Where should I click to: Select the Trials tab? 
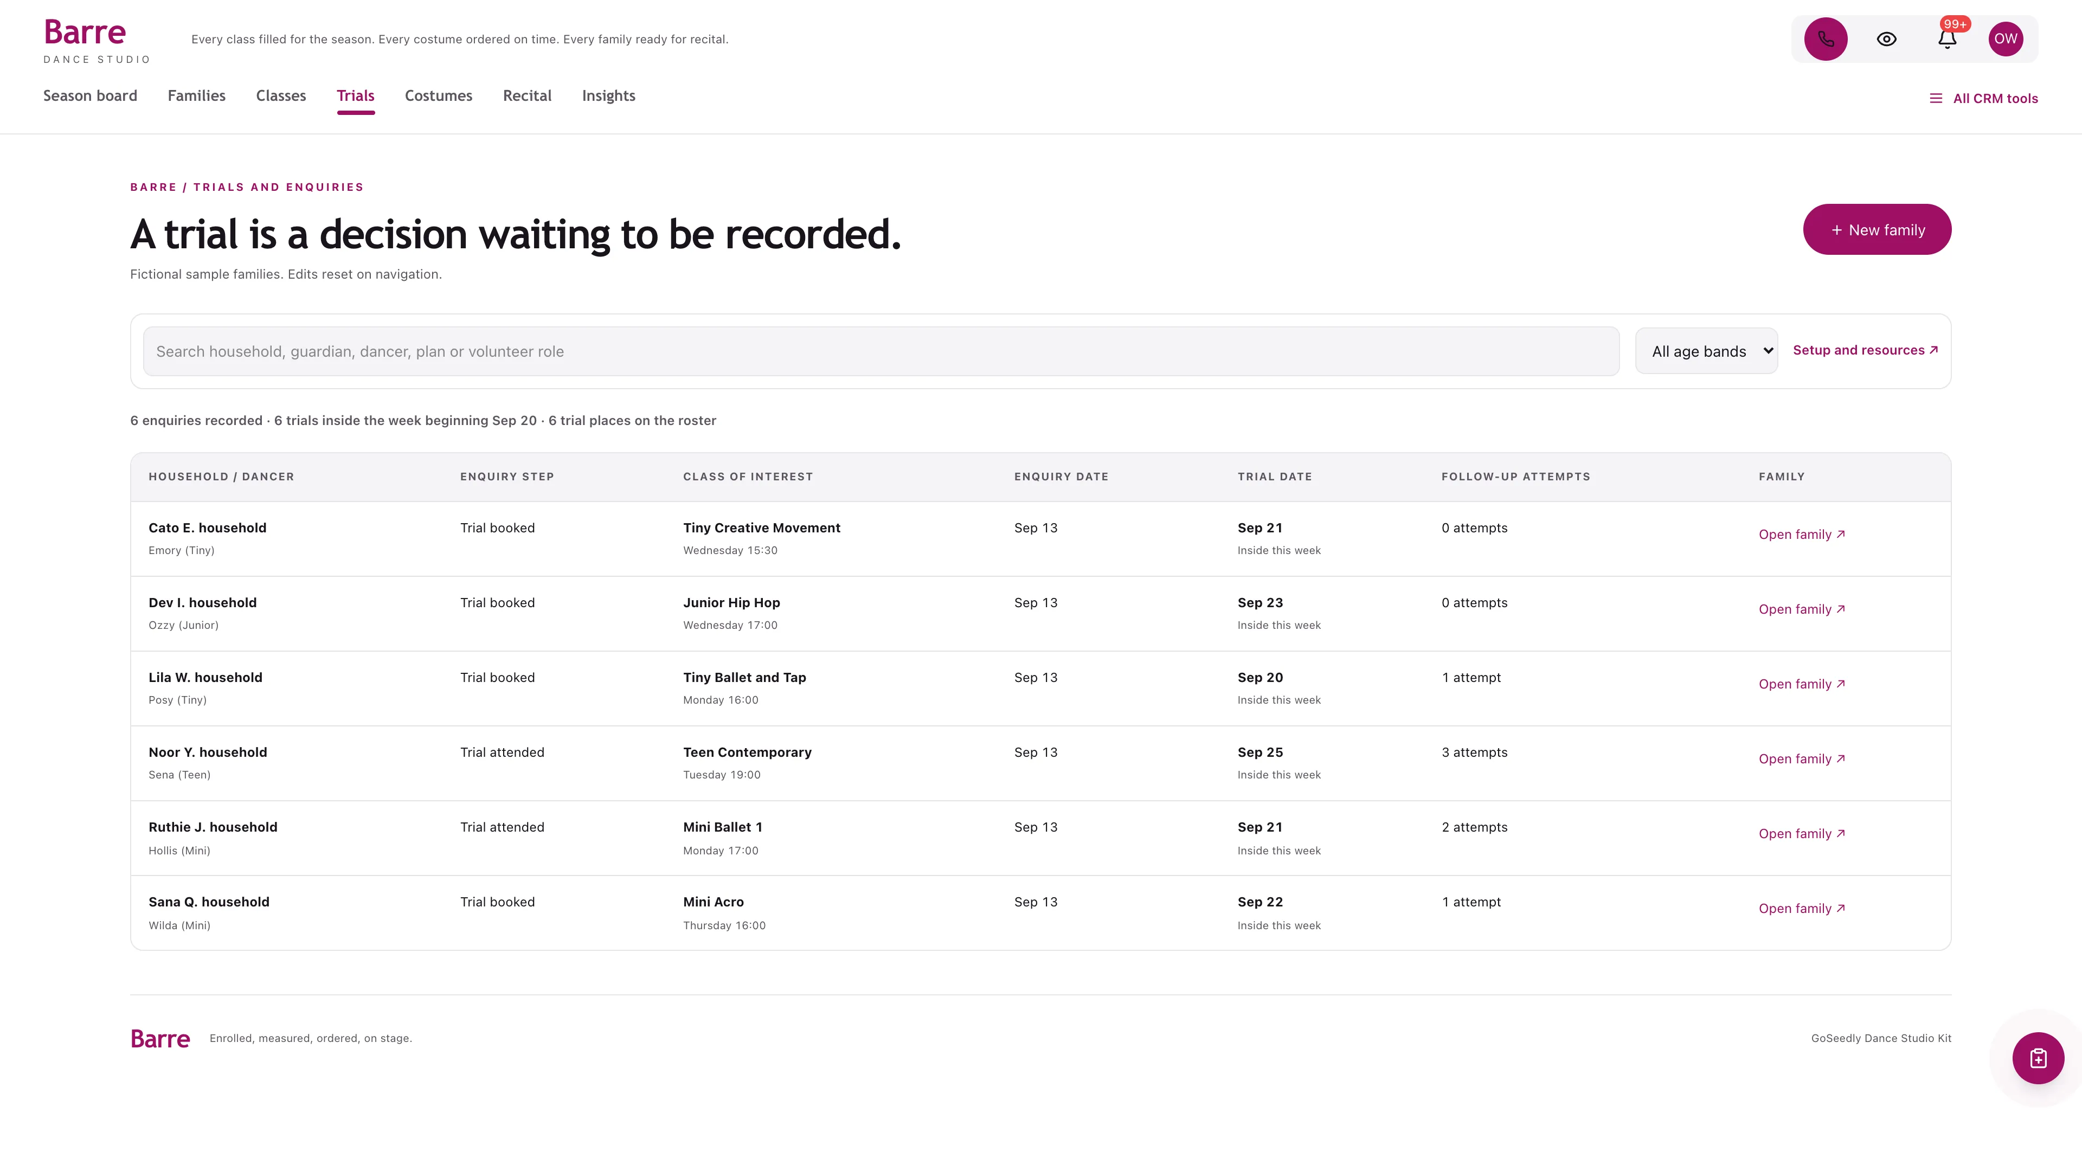click(356, 95)
